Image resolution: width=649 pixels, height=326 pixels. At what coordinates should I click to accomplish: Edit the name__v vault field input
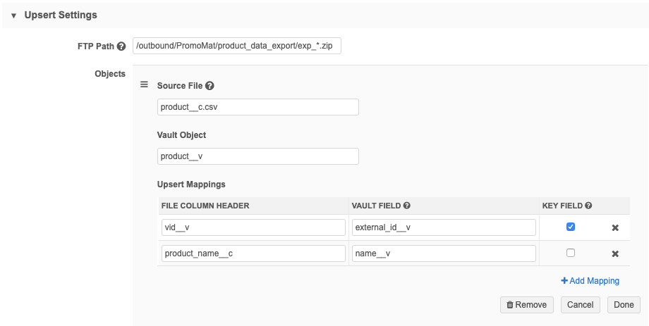pyautogui.click(x=443, y=253)
